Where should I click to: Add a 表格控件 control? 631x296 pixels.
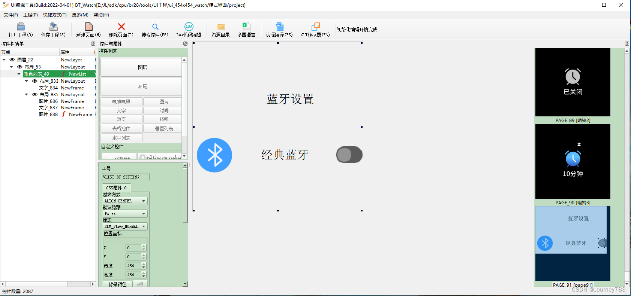click(x=121, y=128)
